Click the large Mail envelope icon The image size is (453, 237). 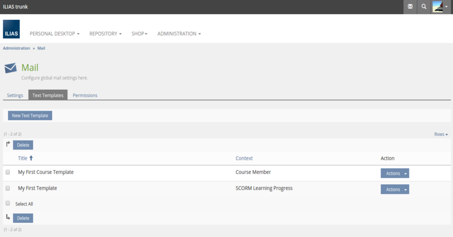pos(11,68)
